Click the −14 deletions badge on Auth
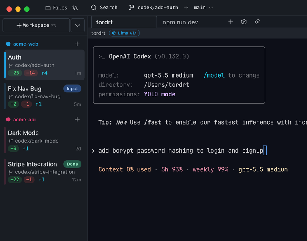 click(30, 73)
